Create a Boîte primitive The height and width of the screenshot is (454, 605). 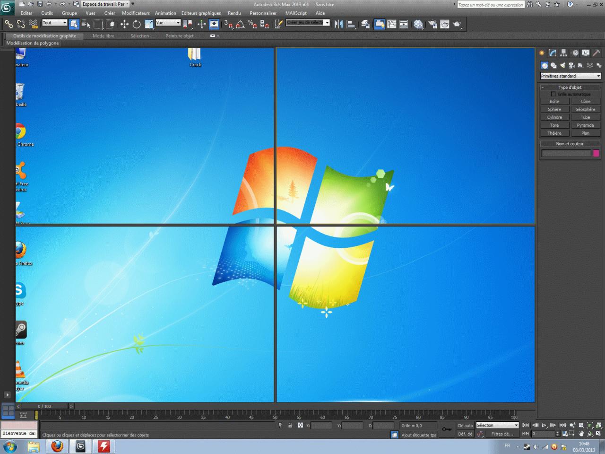[x=554, y=102]
